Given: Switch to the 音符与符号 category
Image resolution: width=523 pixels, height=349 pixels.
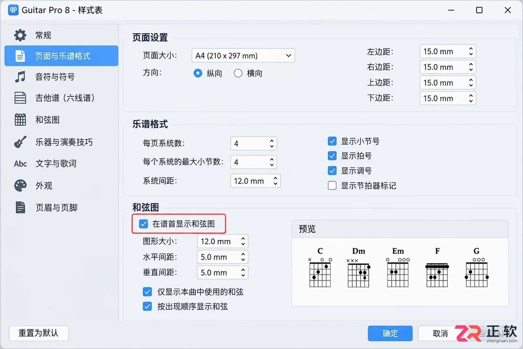Looking at the screenshot, I should tap(61, 77).
